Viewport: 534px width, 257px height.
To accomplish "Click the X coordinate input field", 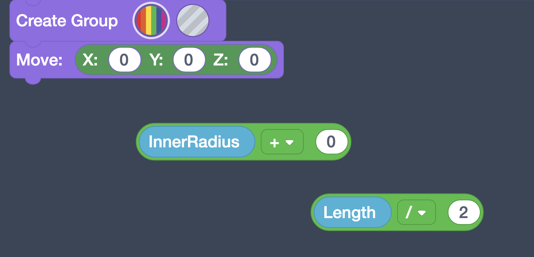I will click(125, 60).
